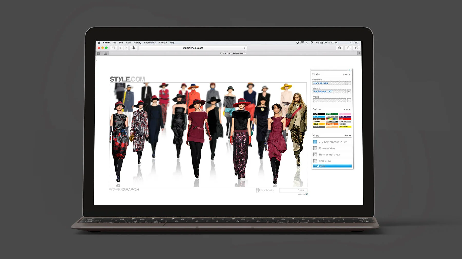Select the BROWN colour swatch
Screen dimensions: 462x259
[x=319, y=119]
